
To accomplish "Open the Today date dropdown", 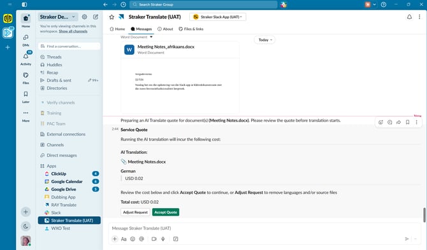I will coord(265,40).
